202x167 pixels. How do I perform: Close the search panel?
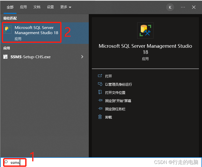click(194, 7)
